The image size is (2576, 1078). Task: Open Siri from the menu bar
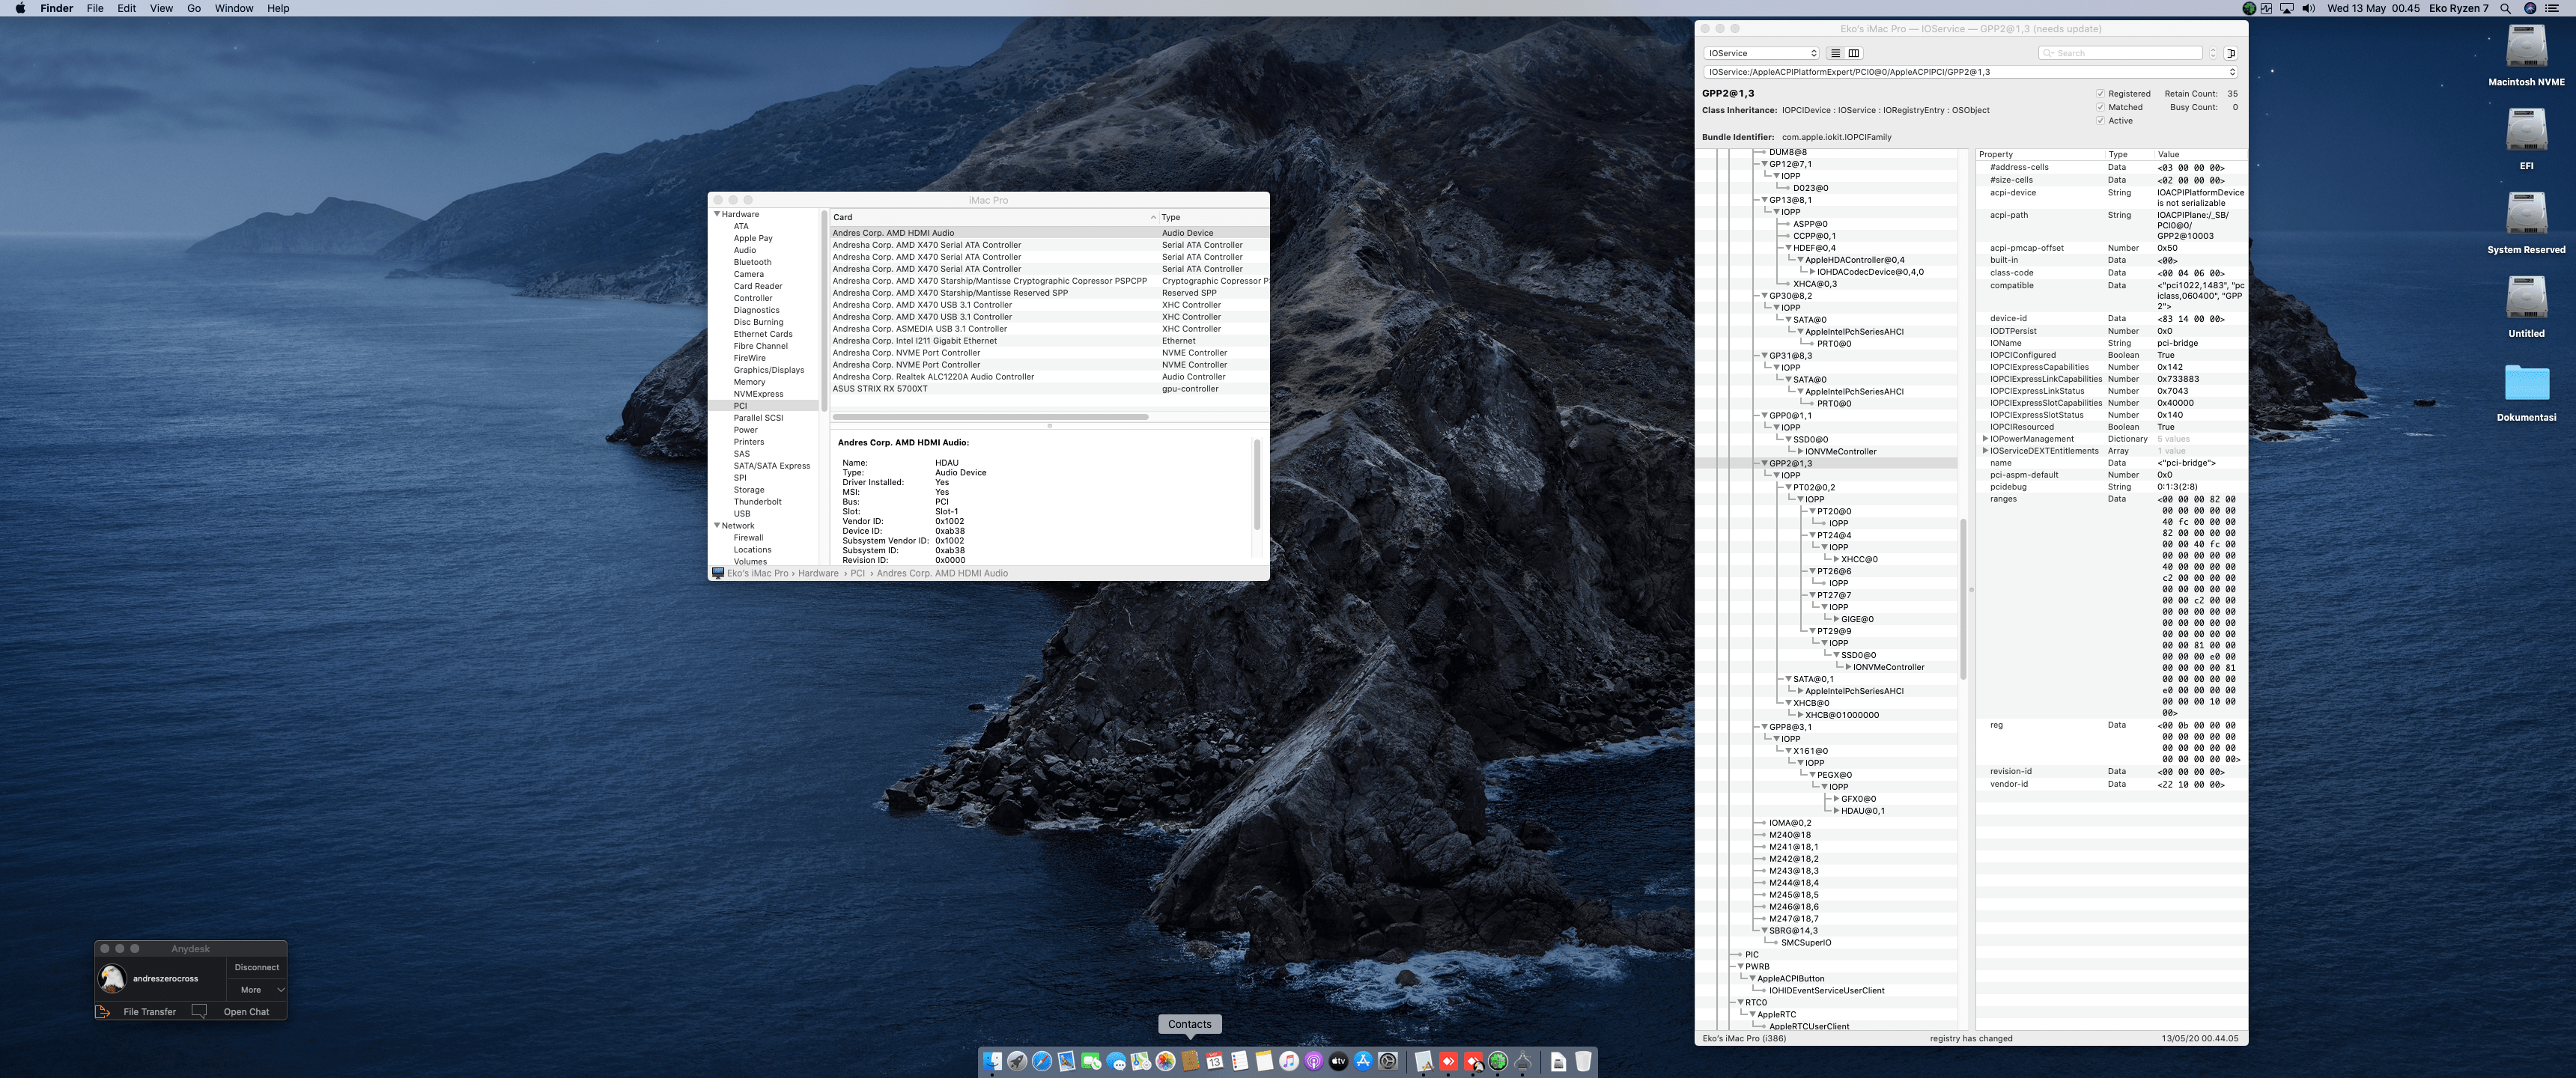[2530, 8]
